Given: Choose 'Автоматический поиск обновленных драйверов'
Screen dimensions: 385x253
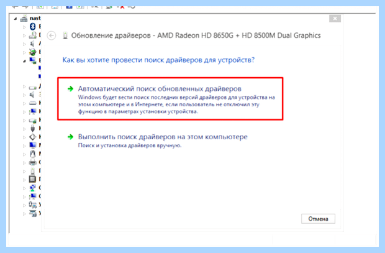Looking at the screenshot, I should (170, 99).
